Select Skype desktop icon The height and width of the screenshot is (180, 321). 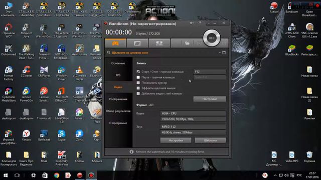62,135
